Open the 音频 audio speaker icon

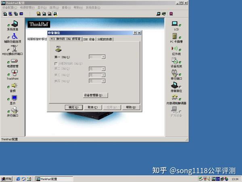point(15,85)
